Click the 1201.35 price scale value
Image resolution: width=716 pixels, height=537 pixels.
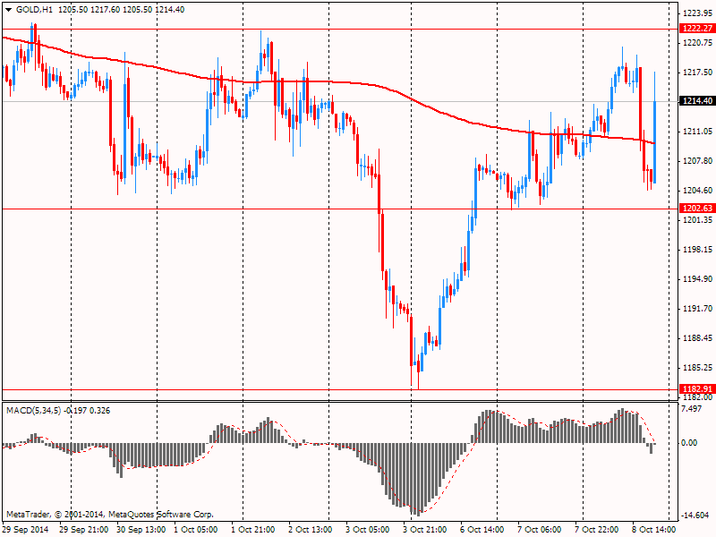[697, 220]
